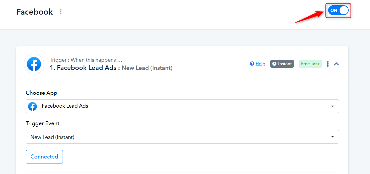Open the Trigger Event New Lead dropdown
Viewport: 370px width, 174px height.
click(x=182, y=137)
